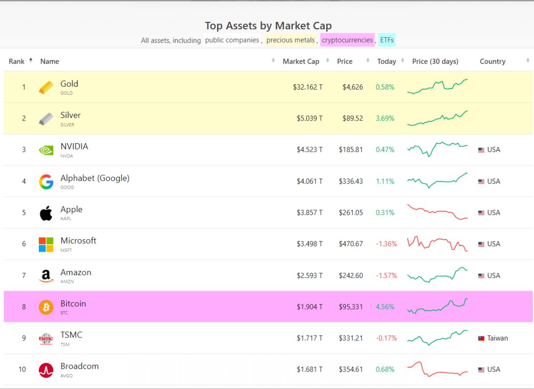Click the Broadcom logo icon
Image resolution: width=534 pixels, height=389 pixels.
point(46,370)
